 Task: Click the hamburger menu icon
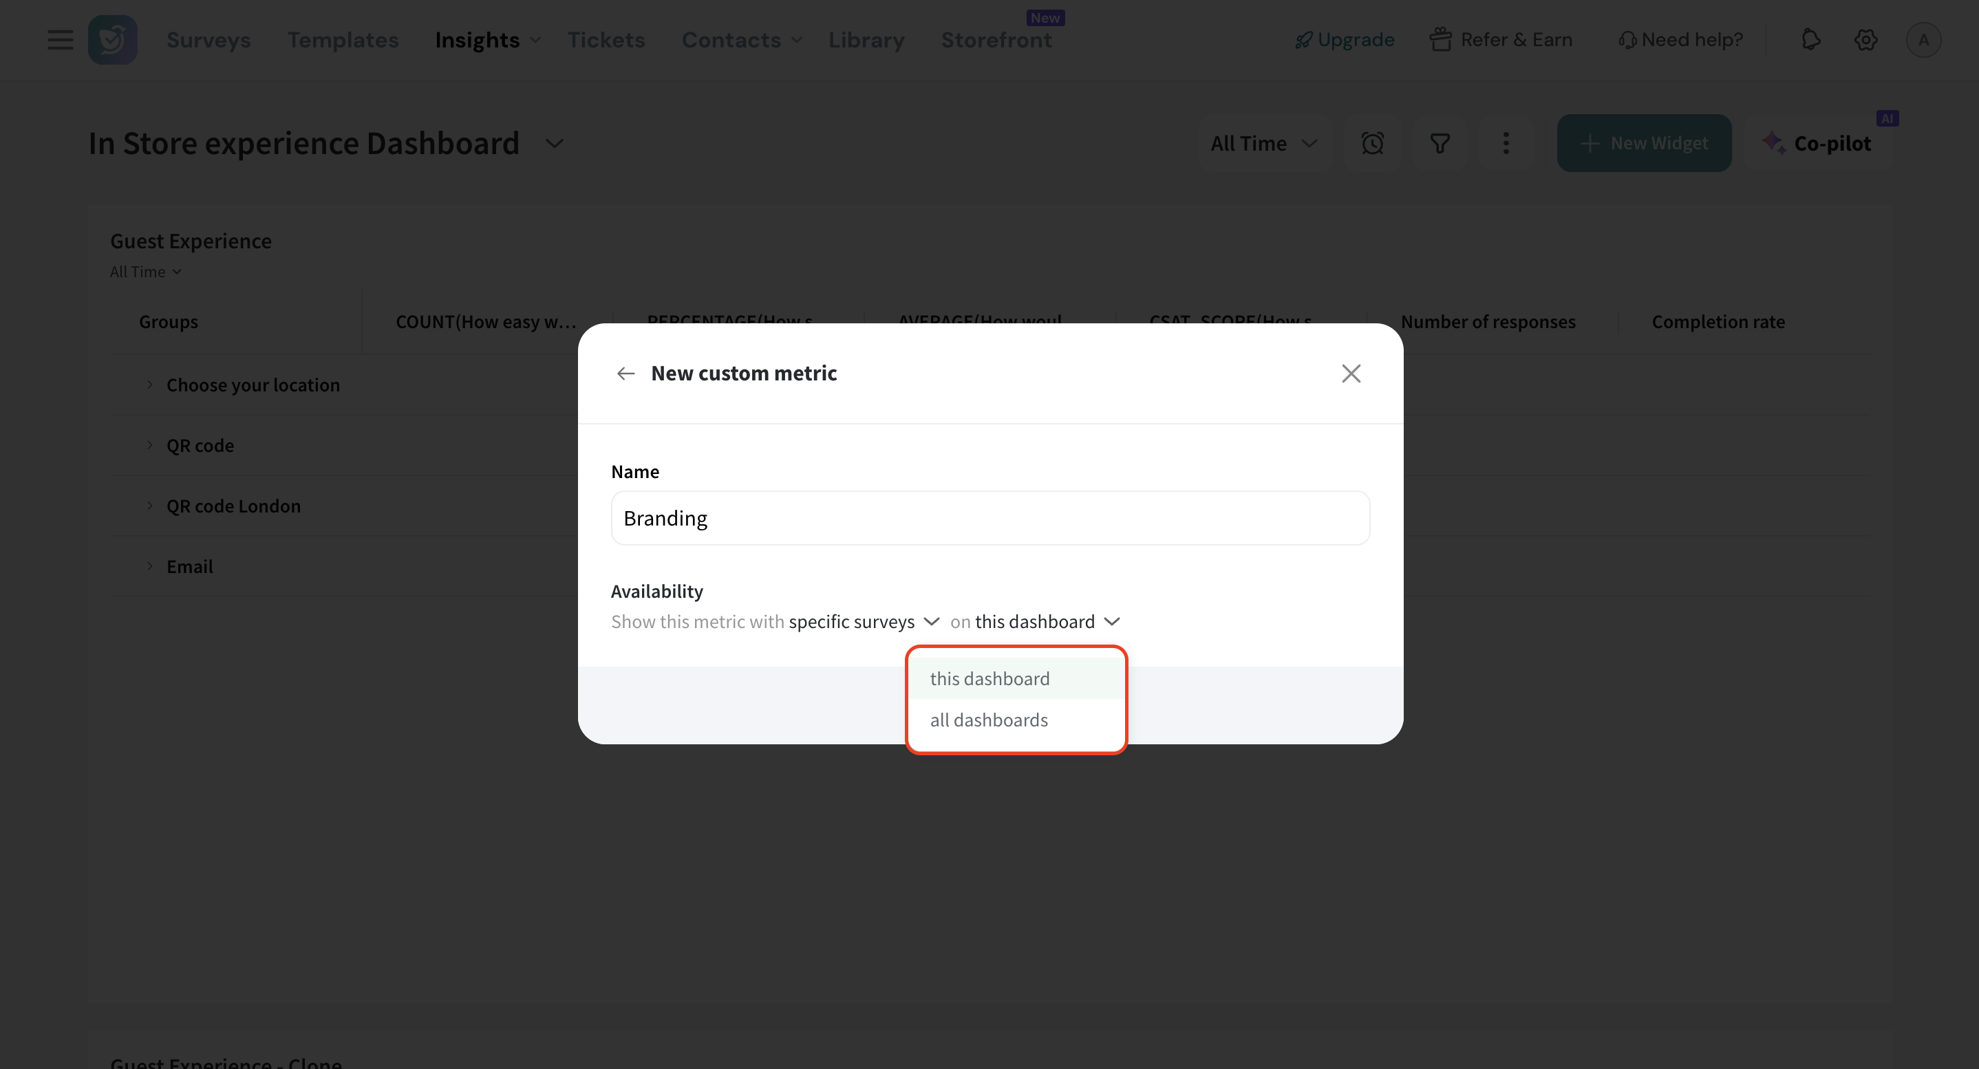click(60, 39)
